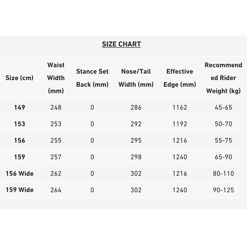
Task: Select the 159 Wide row label
Action: point(19,190)
